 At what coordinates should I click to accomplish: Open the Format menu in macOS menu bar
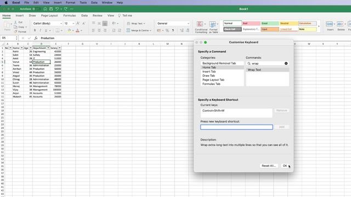point(71,3)
